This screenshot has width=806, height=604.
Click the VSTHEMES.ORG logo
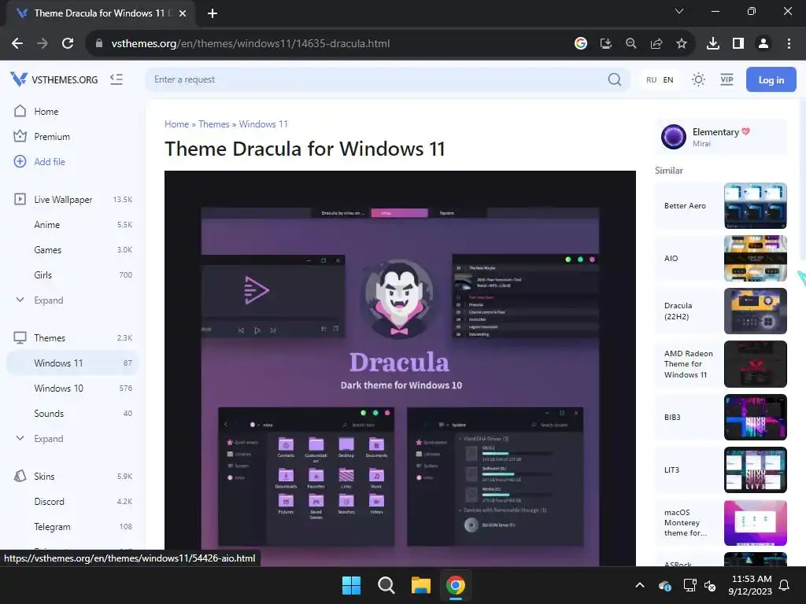(x=54, y=79)
